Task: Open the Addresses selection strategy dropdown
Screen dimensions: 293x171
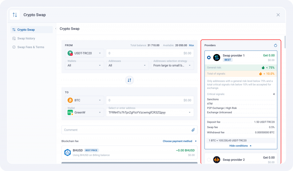Action: pos(172,65)
